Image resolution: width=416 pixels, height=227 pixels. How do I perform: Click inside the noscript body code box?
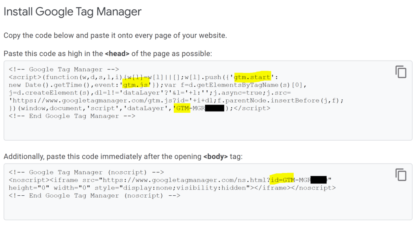click(x=203, y=210)
